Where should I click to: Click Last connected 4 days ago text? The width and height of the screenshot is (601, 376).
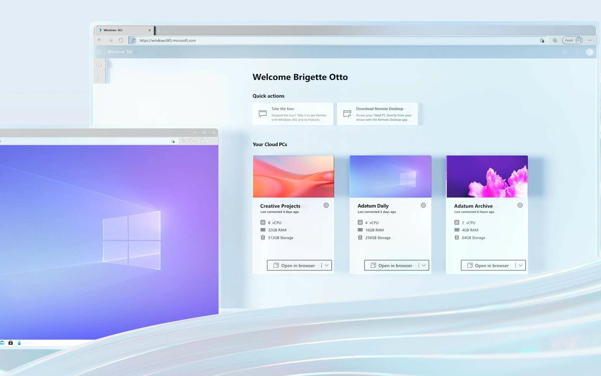coord(279,212)
